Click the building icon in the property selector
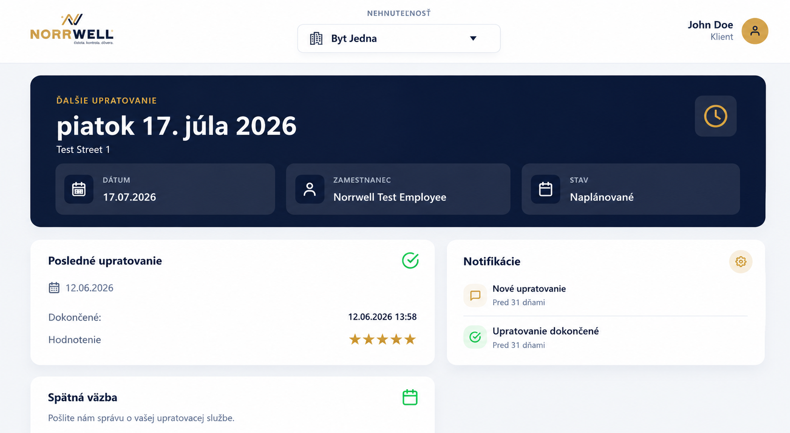Viewport: 790px width, 433px height. (316, 38)
